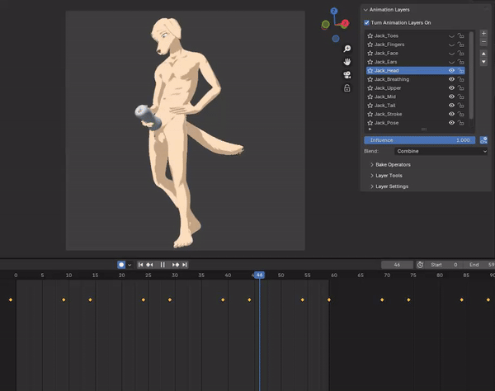The height and width of the screenshot is (391, 495).
Task: Collapse the Animation Layers panel
Action: (x=365, y=10)
